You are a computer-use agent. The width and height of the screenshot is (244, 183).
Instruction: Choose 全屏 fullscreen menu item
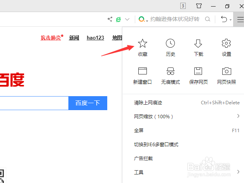pyautogui.click(x=183, y=131)
